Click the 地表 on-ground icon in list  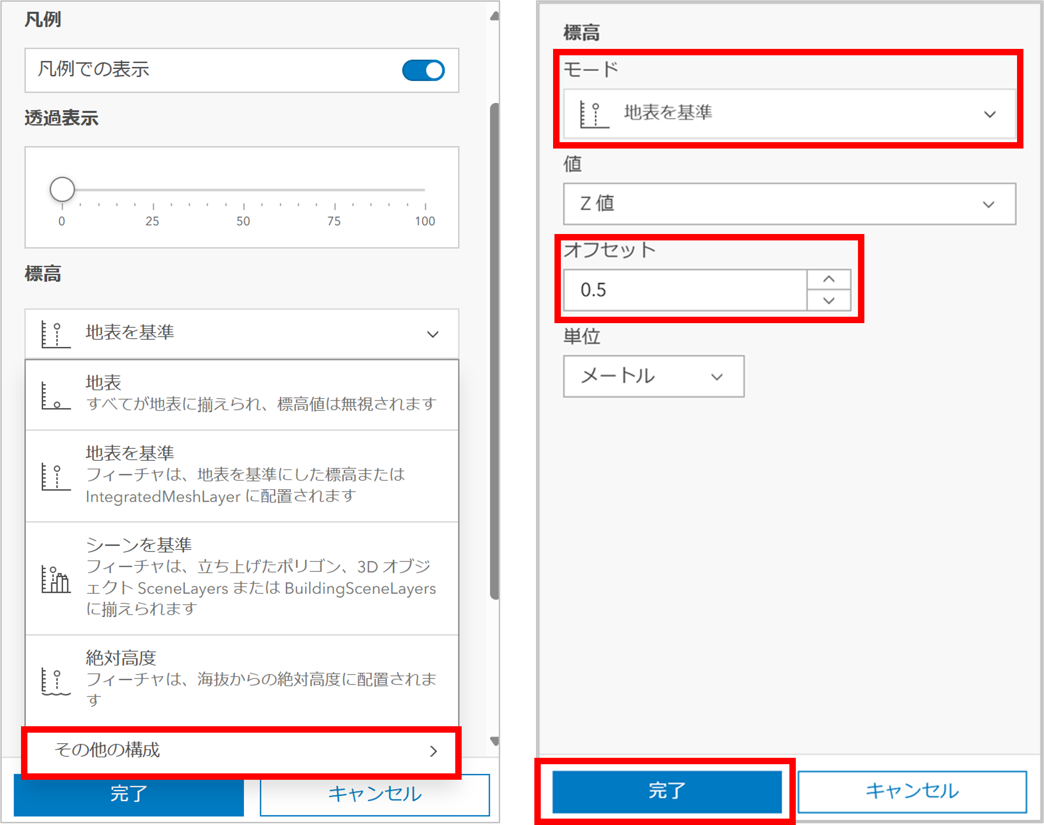pos(56,396)
